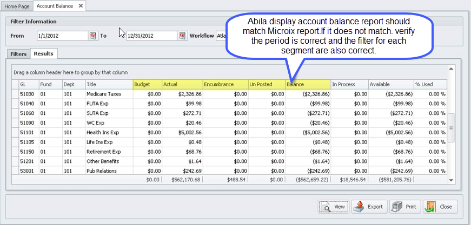Open the Workflow dropdown
This screenshot has height=225, width=471.
[221, 36]
